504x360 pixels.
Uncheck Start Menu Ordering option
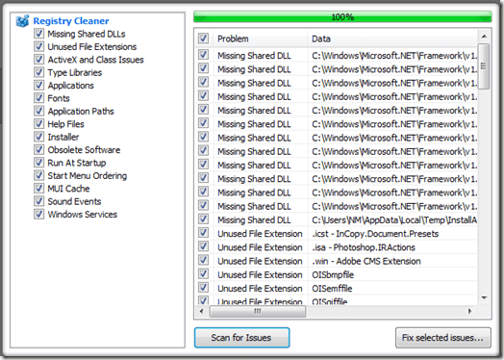(38, 175)
